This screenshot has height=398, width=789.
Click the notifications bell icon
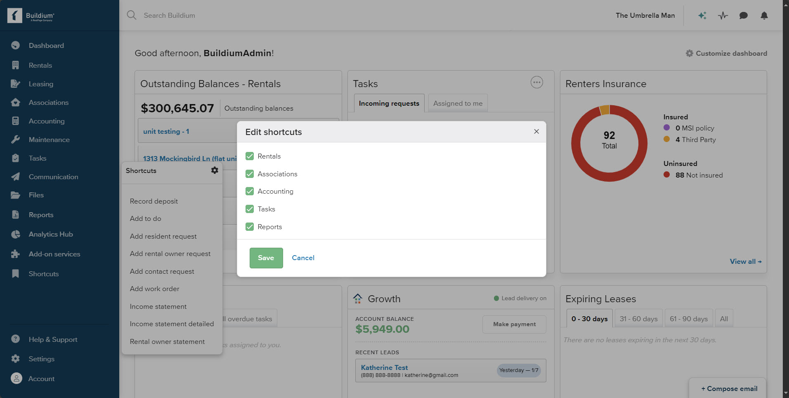click(x=764, y=16)
